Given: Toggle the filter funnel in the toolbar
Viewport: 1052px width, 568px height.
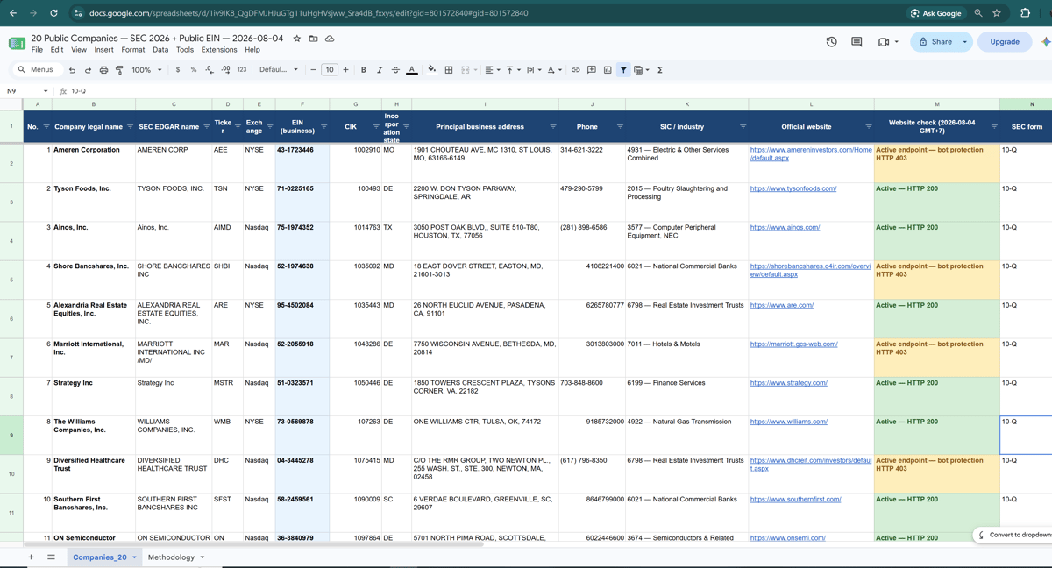Looking at the screenshot, I should pyautogui.click(x=623, y=70).
